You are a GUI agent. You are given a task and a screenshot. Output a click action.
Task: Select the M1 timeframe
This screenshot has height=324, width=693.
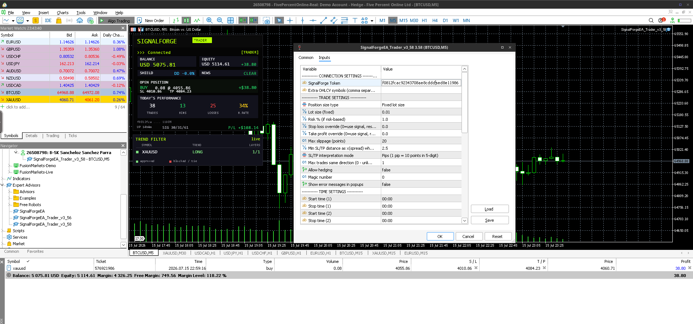pyautogui.click(x=382, y=21)
